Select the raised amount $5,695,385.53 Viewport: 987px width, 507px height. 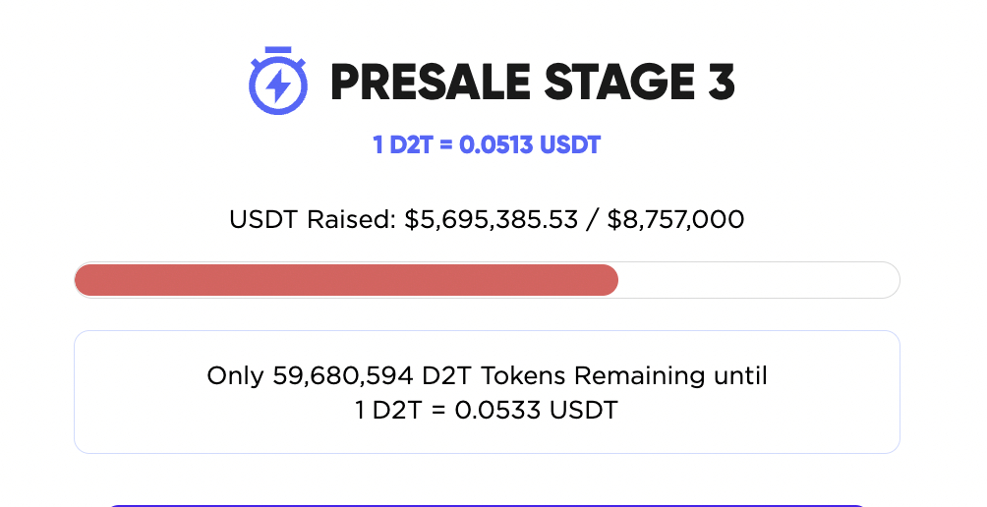[491, 219]
